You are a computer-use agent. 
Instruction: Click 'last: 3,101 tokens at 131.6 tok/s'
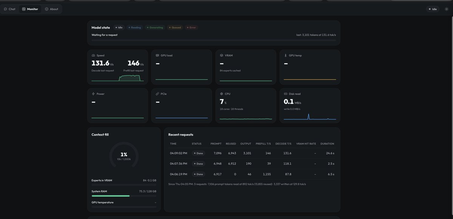click(316, 35)
